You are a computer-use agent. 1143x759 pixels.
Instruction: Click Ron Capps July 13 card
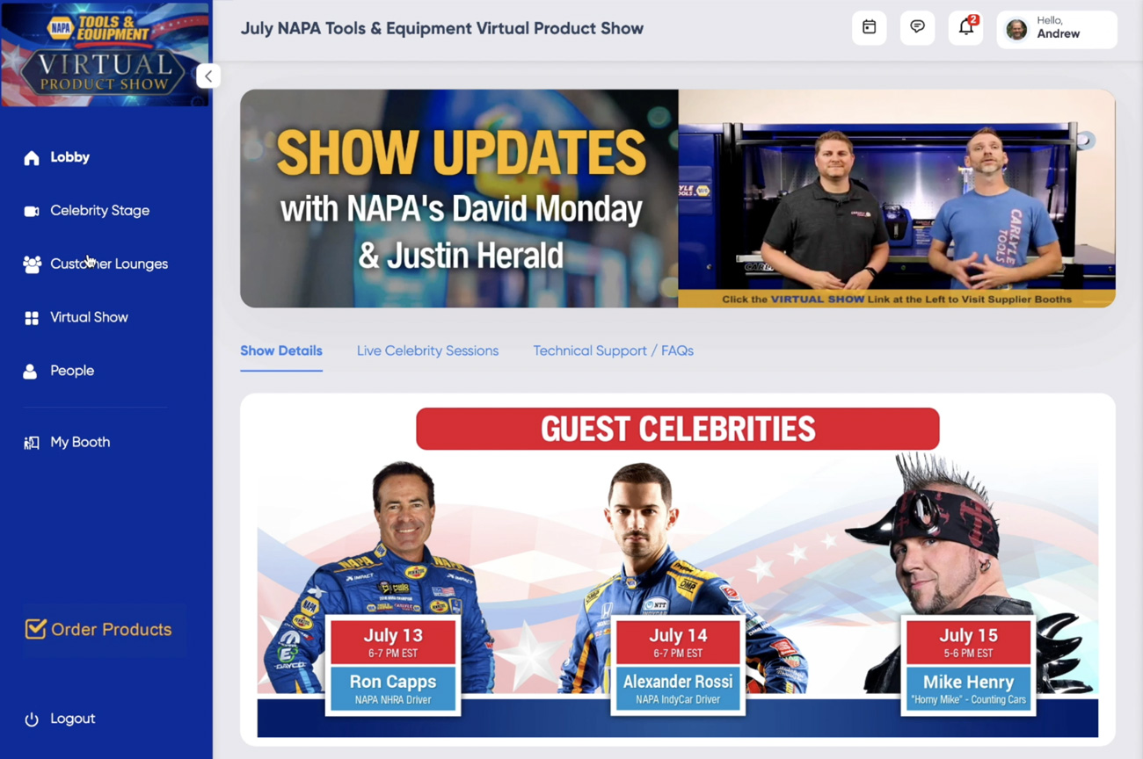coord(393,665)
